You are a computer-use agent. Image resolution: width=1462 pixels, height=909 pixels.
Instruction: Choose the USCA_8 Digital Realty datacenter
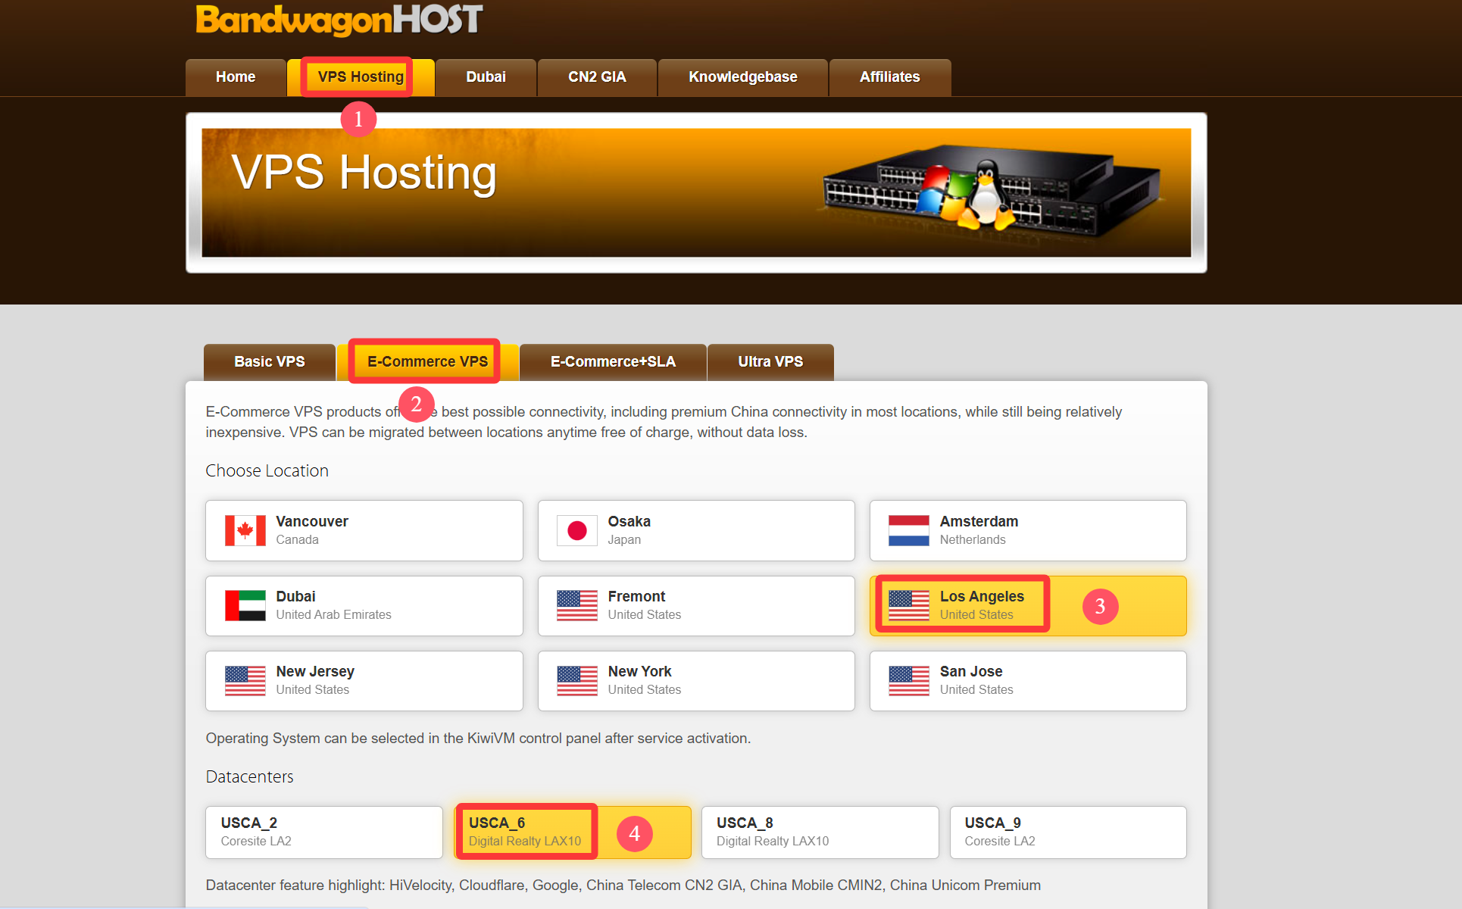click(819, 832)
